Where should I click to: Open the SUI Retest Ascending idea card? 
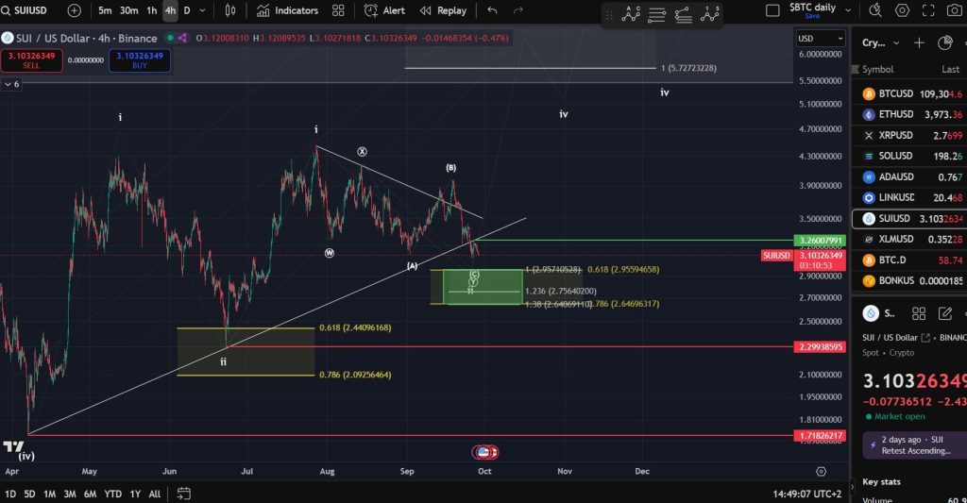914,445
